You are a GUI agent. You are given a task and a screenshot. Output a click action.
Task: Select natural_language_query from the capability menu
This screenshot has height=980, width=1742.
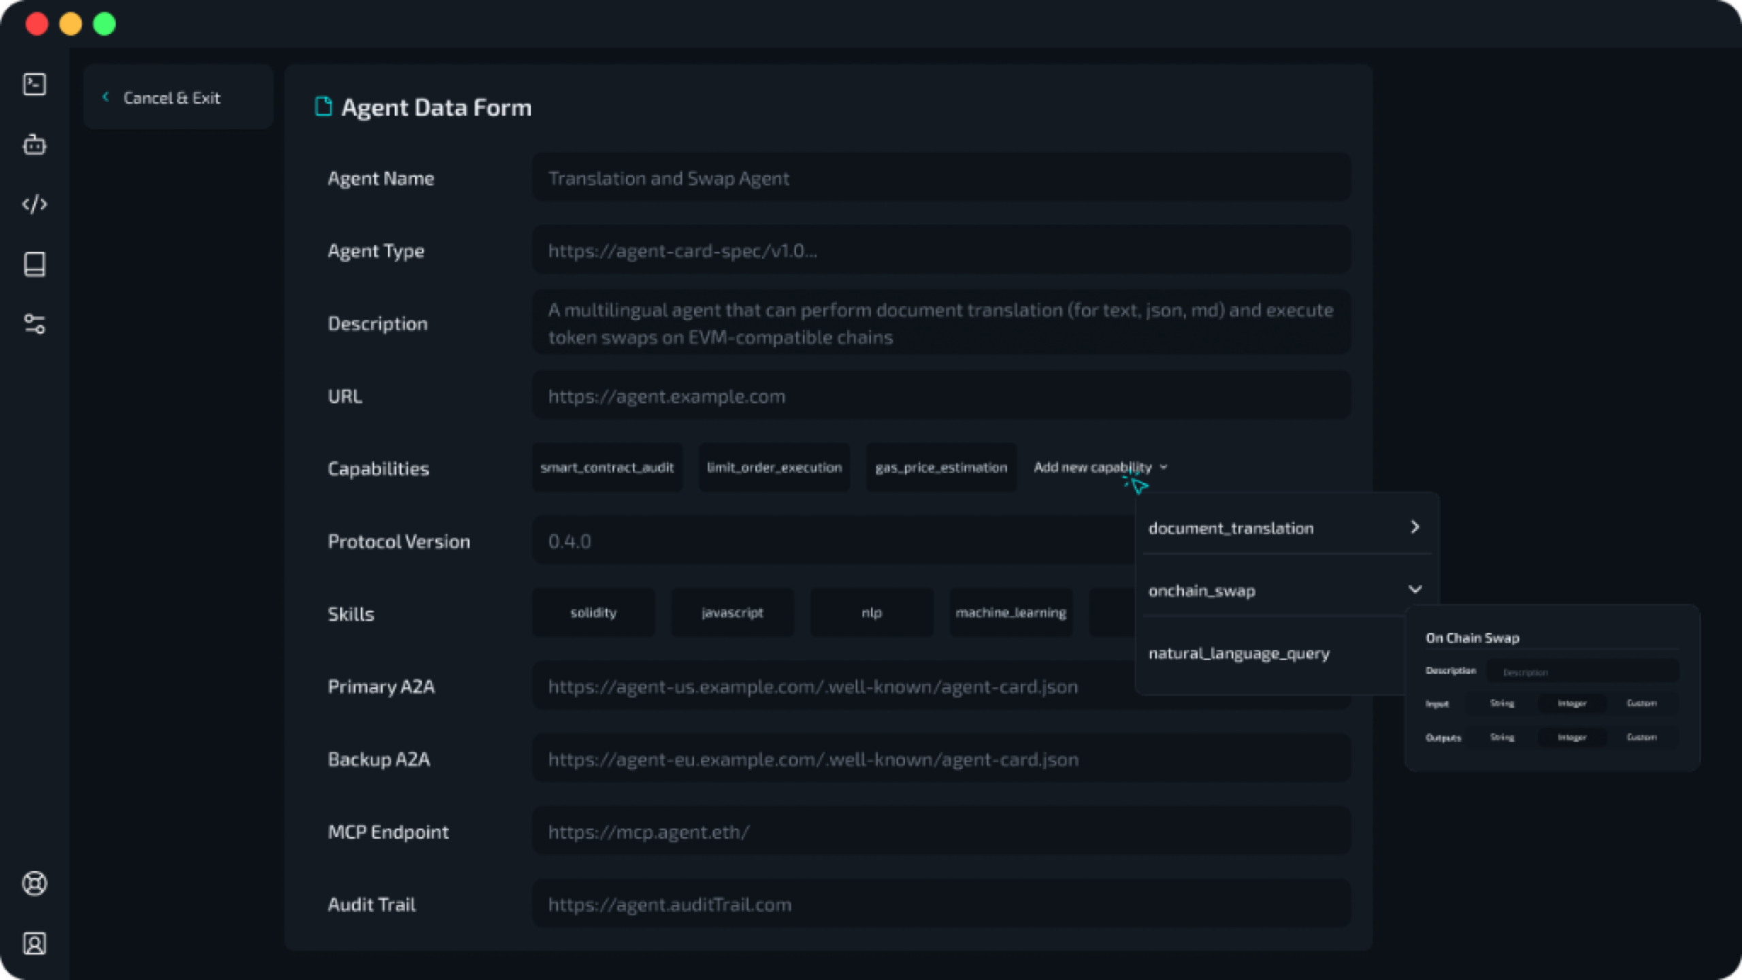1239,653
